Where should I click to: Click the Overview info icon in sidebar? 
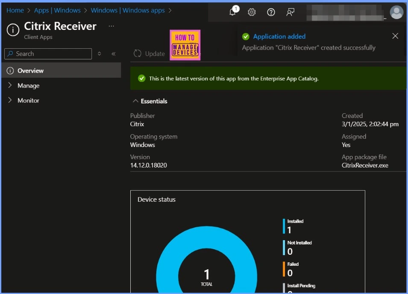pyautogui.click(x=10, y=71)
